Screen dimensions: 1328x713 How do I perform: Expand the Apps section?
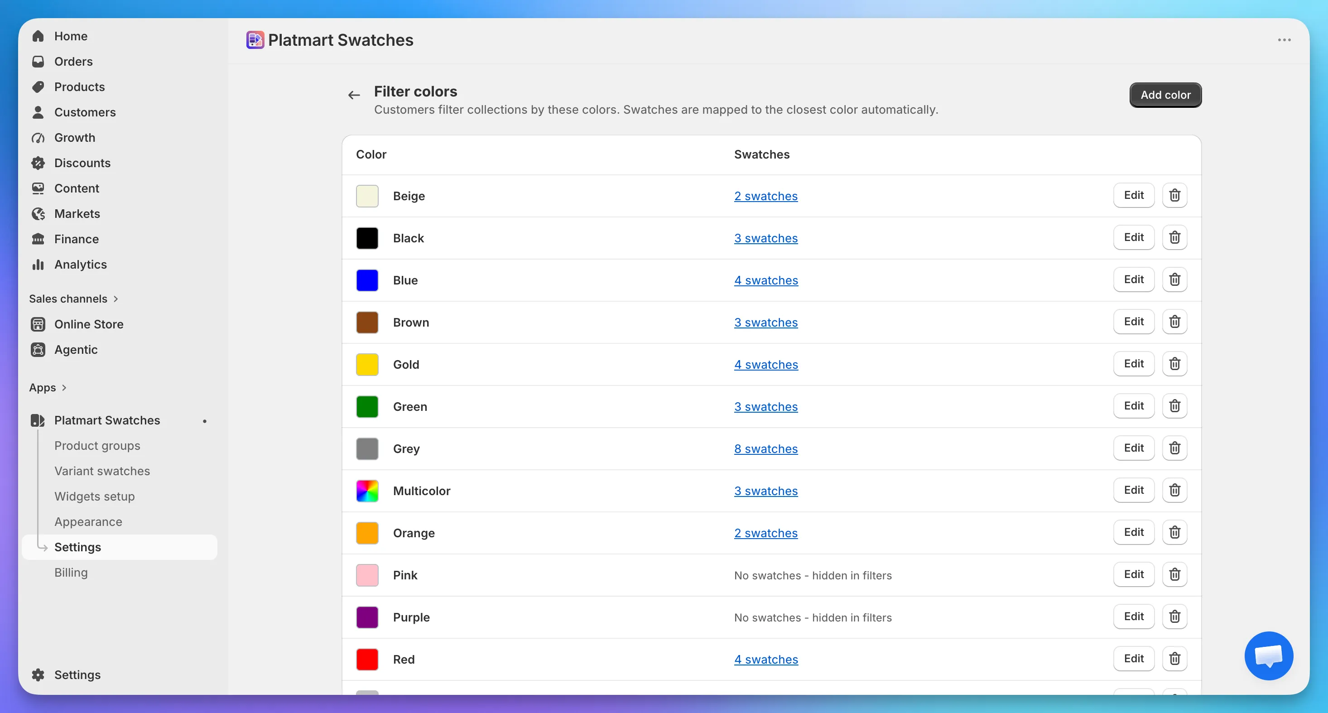coord(48,388)
